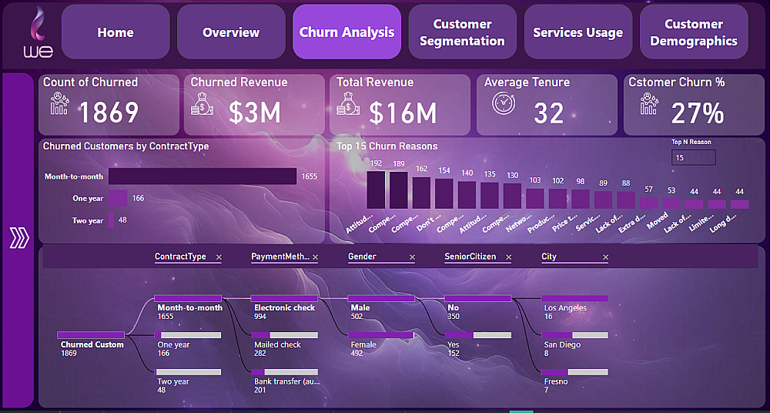The height and width of the screenshot is (413, 770).
Task: Click the churn reason bar labeled 192
Action: tap(377, 190)
